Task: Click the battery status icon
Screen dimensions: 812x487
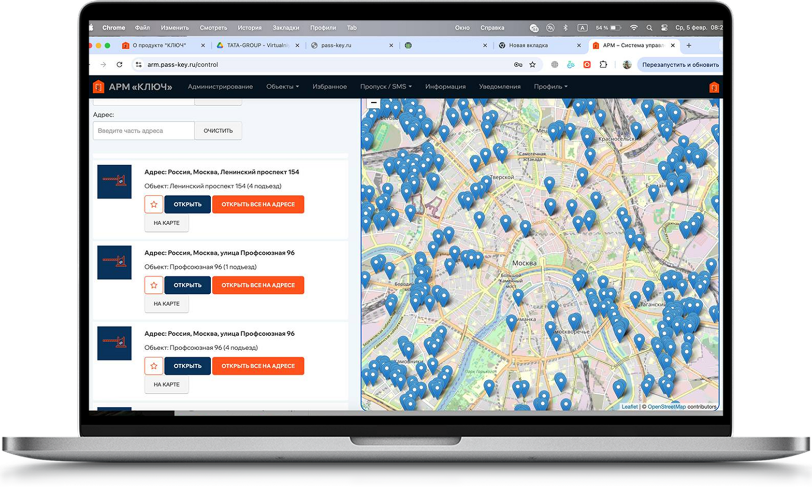Action: [615, 28]
